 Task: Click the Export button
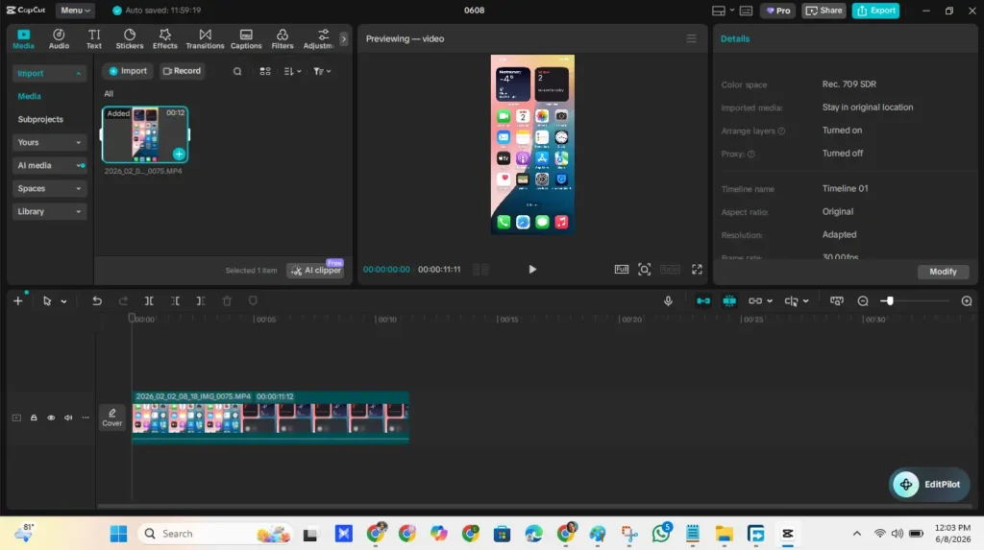pos(875,10)
